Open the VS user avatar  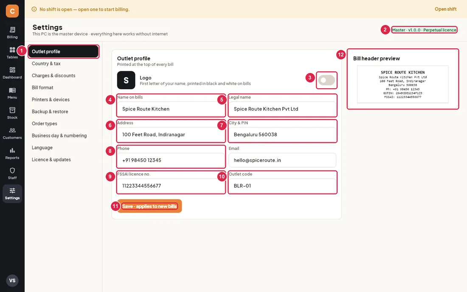pyautogui.click(x=12, y=281)
